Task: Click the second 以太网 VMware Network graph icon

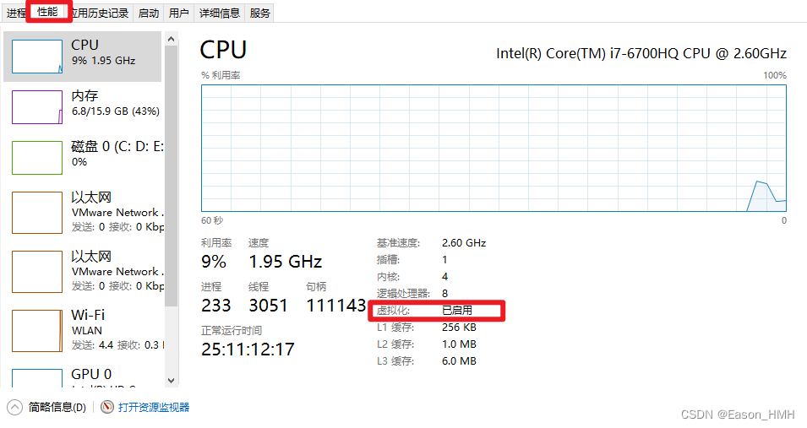Action: (37, 272)
